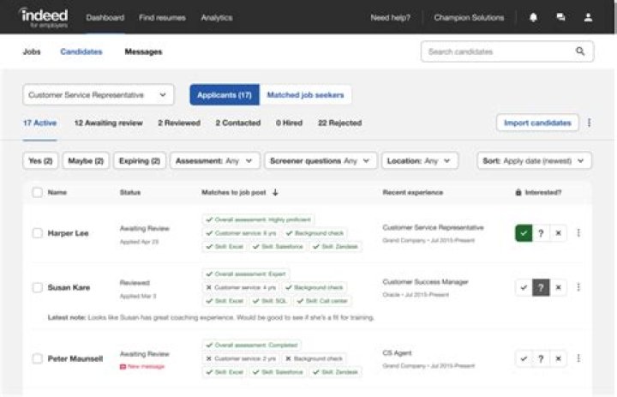Screen dimensions: 617x397
Task: Go to the Dashboard menu
Action: (x=105, y=18)
